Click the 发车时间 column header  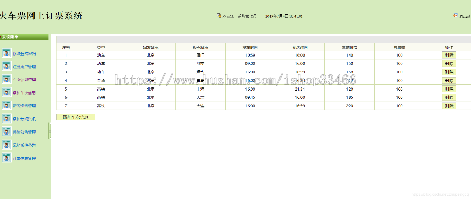pos(250,48)
